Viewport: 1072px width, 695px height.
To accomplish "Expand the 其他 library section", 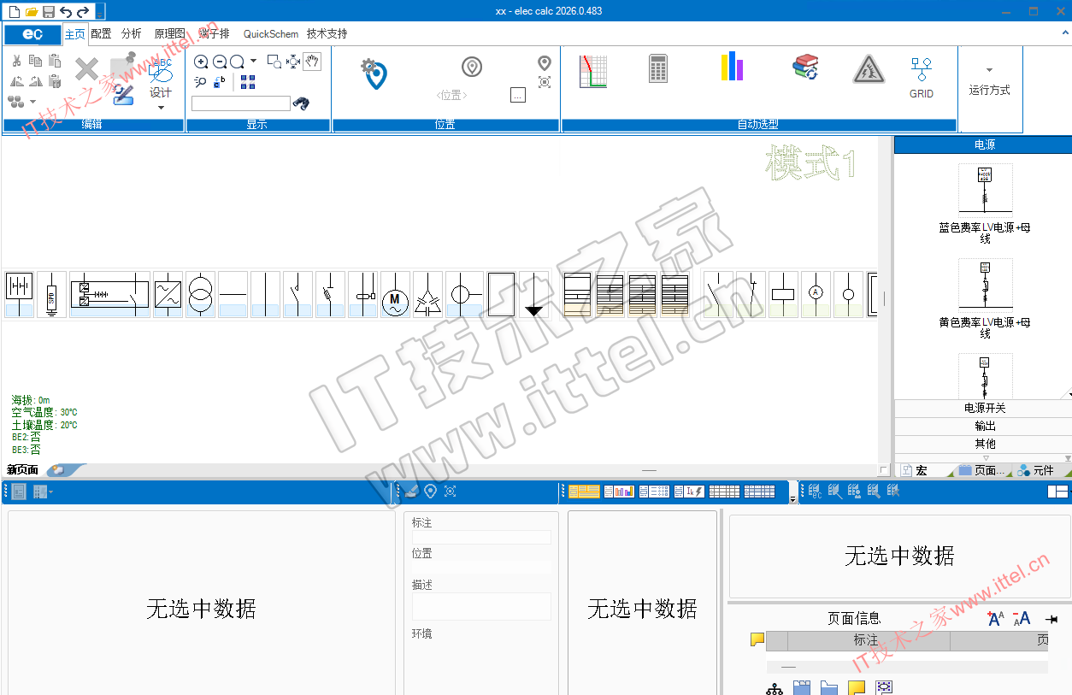I will click(x=983, y=444).
